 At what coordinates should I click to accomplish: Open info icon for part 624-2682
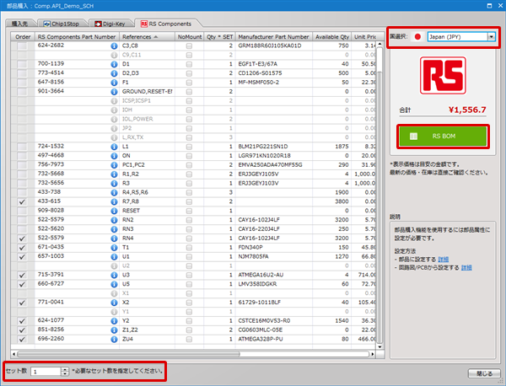coord(114,46)
